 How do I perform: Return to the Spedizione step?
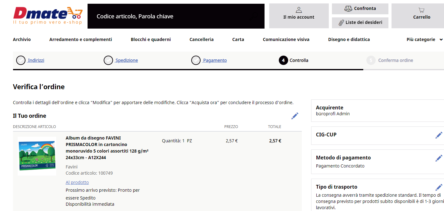(x=127, y=60)
